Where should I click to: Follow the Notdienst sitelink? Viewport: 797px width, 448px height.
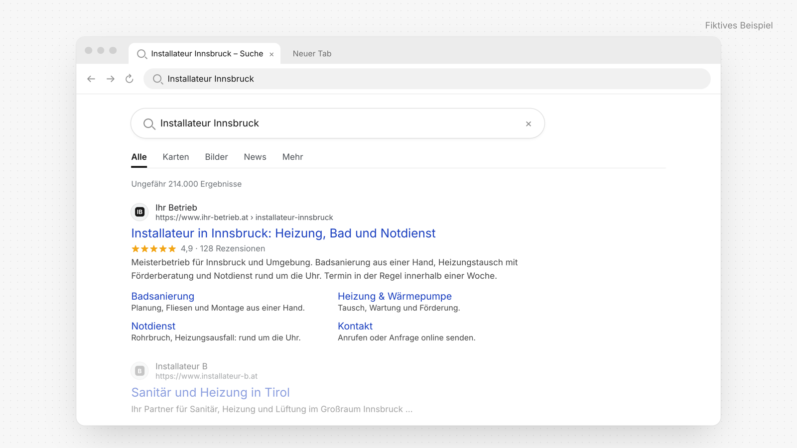[x=153, y=326]
